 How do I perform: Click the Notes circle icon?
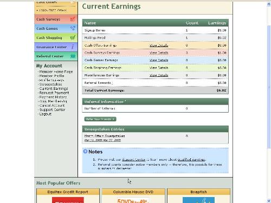click(x=85, y=151)
